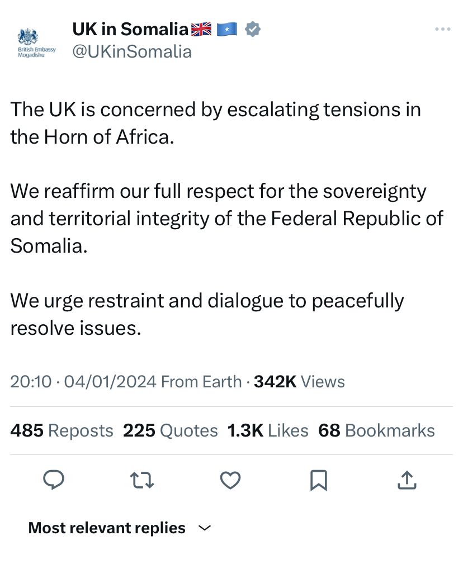Click the 342K Views count
Viewport: 463px width, 564px height.
299,382
